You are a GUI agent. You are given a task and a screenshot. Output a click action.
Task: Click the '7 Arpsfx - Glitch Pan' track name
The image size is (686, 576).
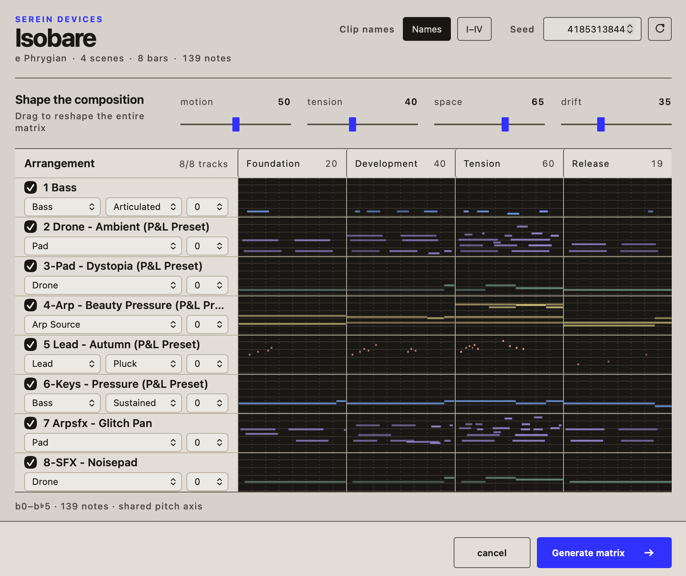(x=98, y=423)
